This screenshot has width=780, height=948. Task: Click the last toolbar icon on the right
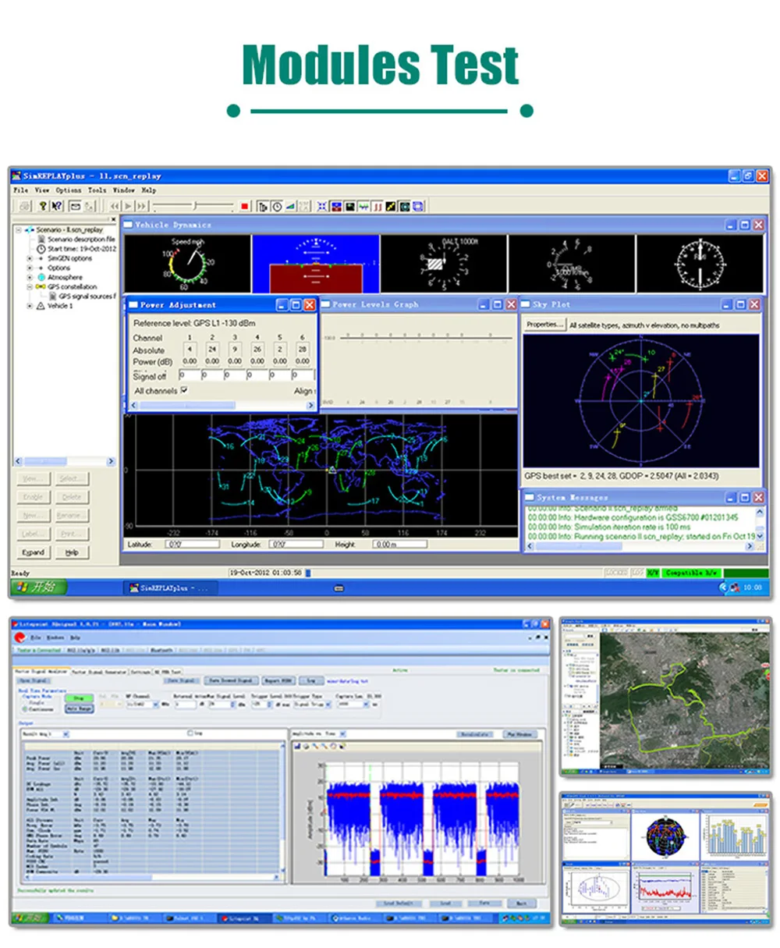click(418, 207)
